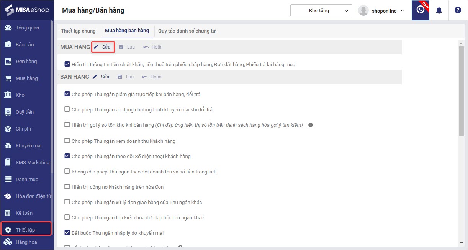Click the Hoãn undo icon under BÁN HÀNG

(x=145, y=77)
